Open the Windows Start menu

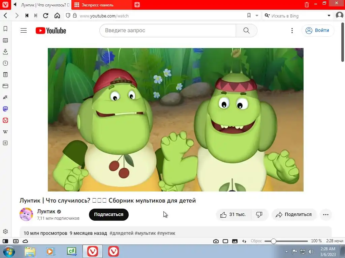click(9, 251)
